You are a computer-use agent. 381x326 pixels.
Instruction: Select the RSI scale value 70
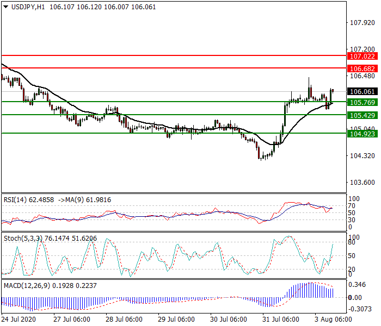point(352,206)
